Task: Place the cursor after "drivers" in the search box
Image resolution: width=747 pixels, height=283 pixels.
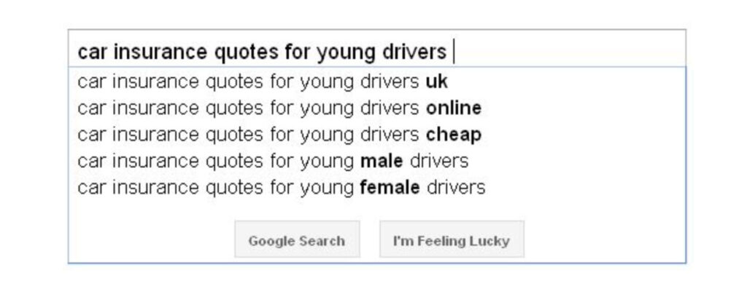Action: [451, 52]
